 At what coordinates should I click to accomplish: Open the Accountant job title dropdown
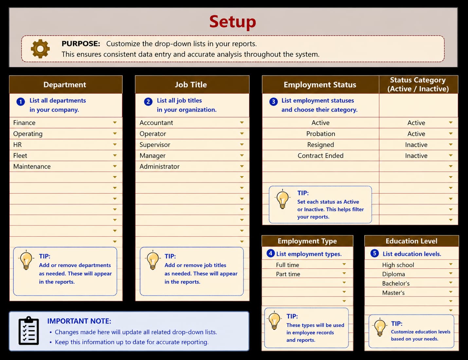click(x=242, y=123)
